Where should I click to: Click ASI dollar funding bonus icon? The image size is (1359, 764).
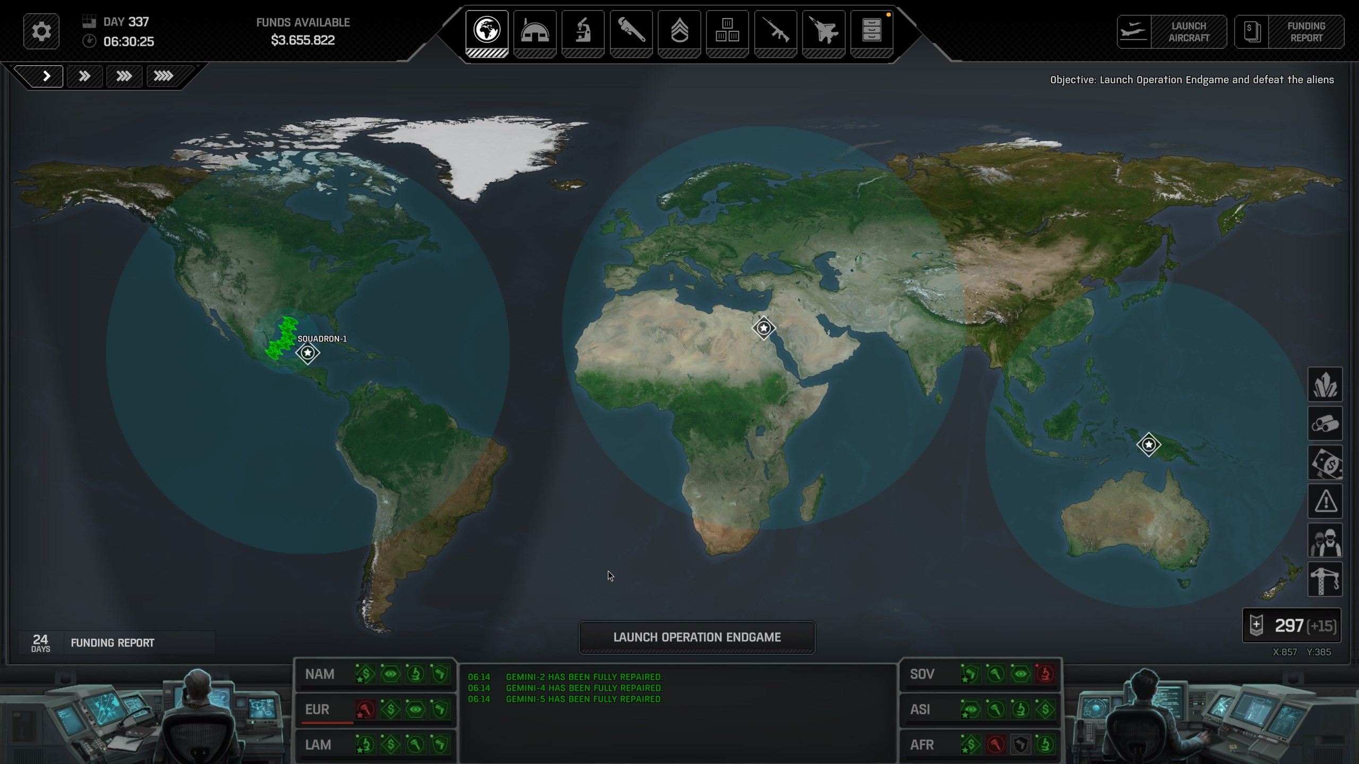coord(1045,709)
